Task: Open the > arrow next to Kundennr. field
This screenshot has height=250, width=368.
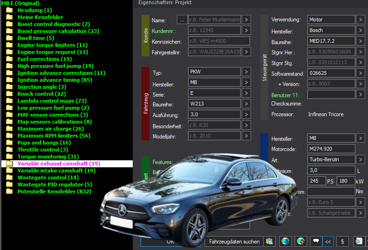Action: click(246, 30)
